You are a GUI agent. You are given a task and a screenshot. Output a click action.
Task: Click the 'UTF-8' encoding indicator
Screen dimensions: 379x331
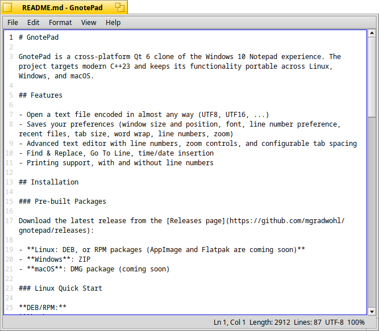click(334, 322)
